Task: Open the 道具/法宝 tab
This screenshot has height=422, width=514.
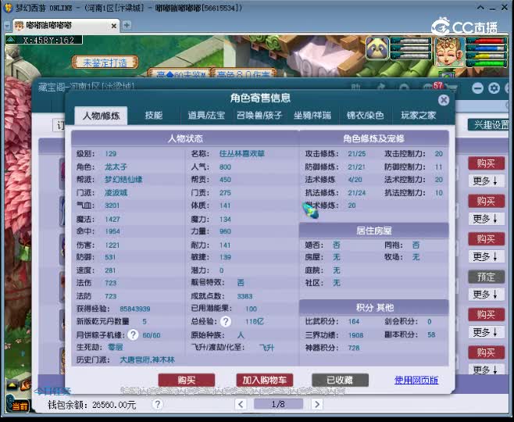Action: (206, 115)
